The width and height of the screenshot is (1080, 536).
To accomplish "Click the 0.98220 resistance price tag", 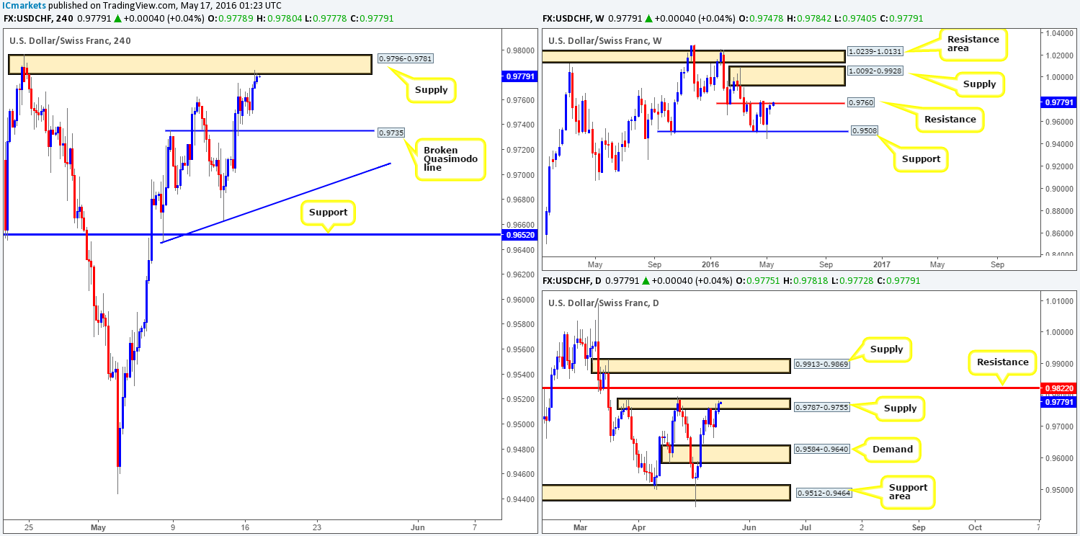I will [1059, 388].
